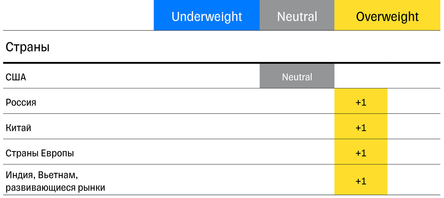Screen dimensions: 444x198
Task: Click the +1 rating in Китай row
Action: pyautogui.click(x=361, y=128)
